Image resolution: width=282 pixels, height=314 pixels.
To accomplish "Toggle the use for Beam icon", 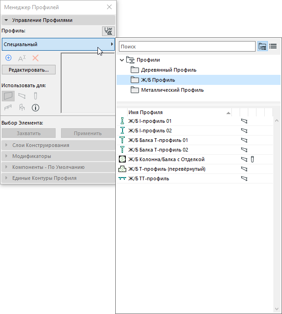I will [22, 96].
